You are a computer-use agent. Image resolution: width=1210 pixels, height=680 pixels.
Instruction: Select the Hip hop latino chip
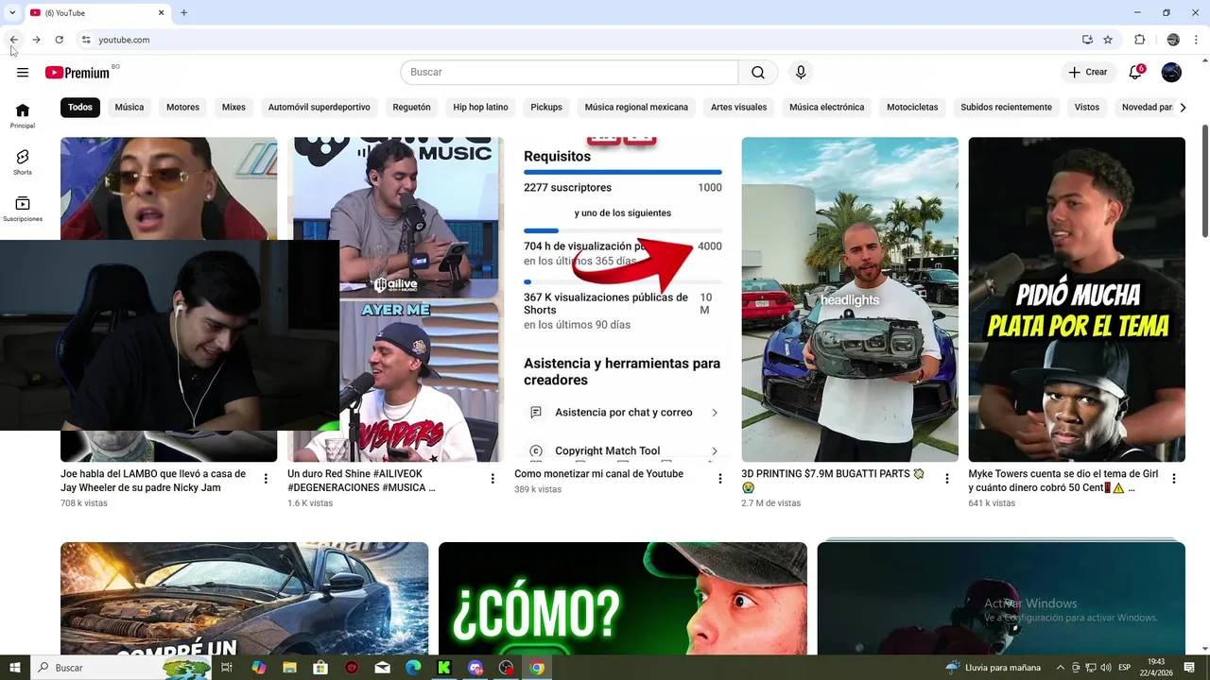480,108
